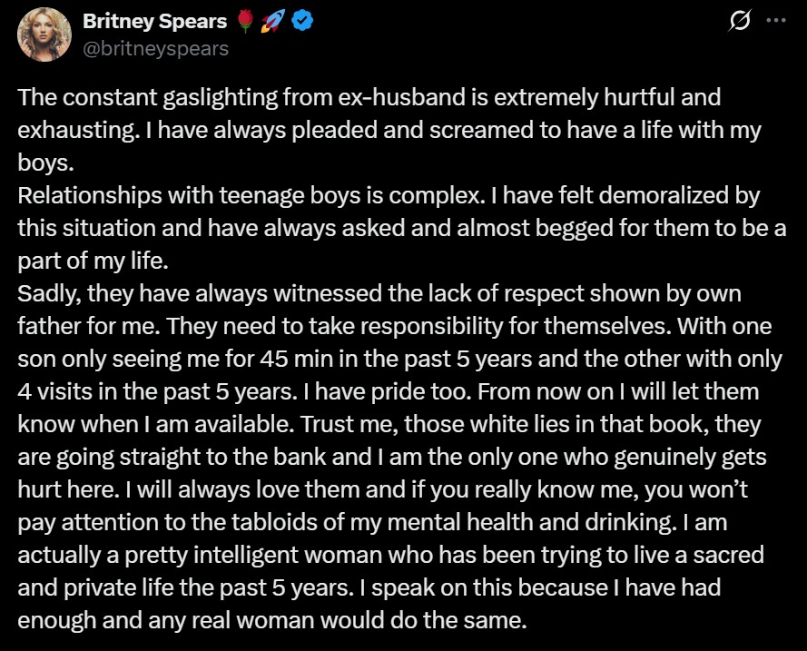
Task: Open the three-dot More options menu
Action: click(774, 22)
